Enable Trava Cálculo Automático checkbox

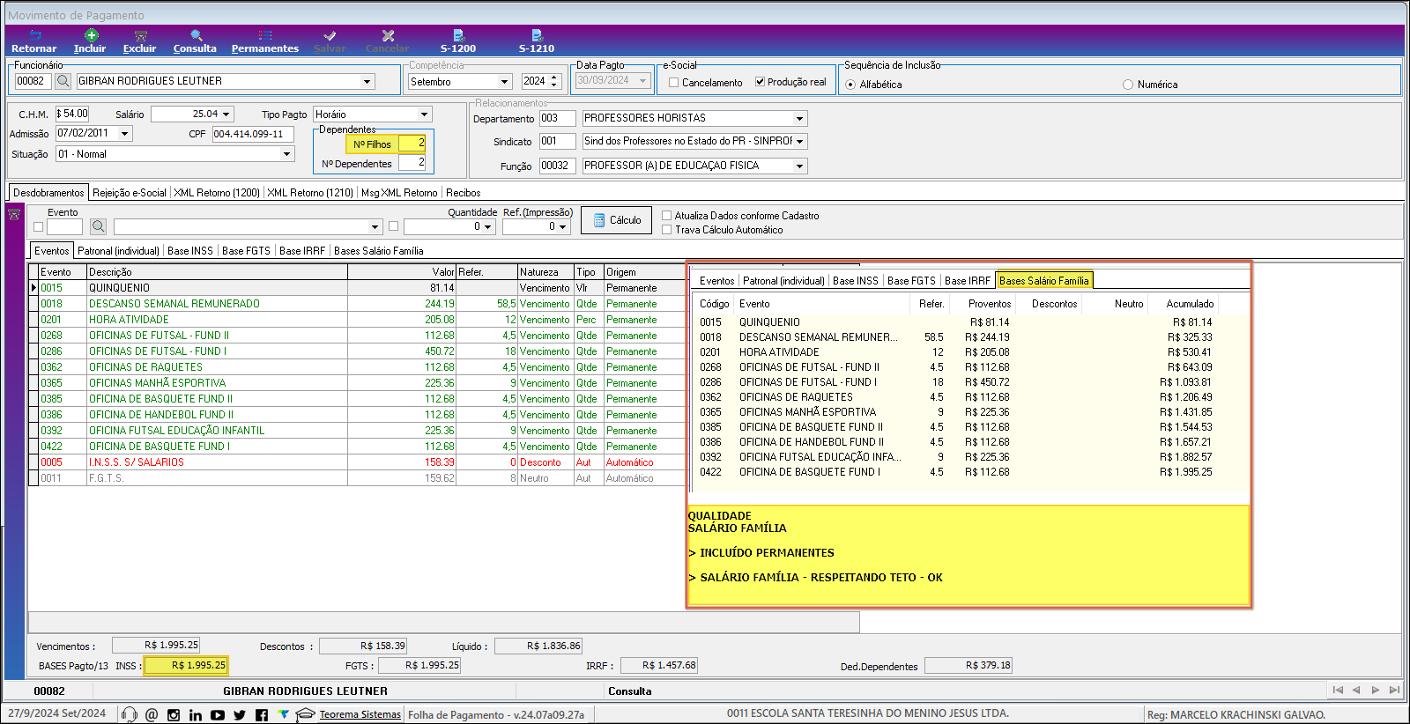(667, 229)
